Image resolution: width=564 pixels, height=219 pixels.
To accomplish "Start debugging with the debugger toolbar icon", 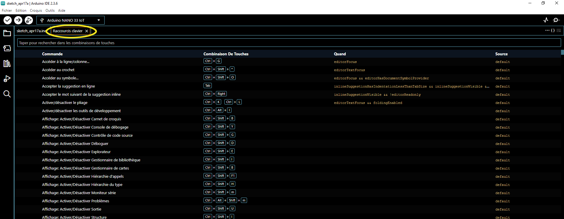I will [x=29, y=20].
